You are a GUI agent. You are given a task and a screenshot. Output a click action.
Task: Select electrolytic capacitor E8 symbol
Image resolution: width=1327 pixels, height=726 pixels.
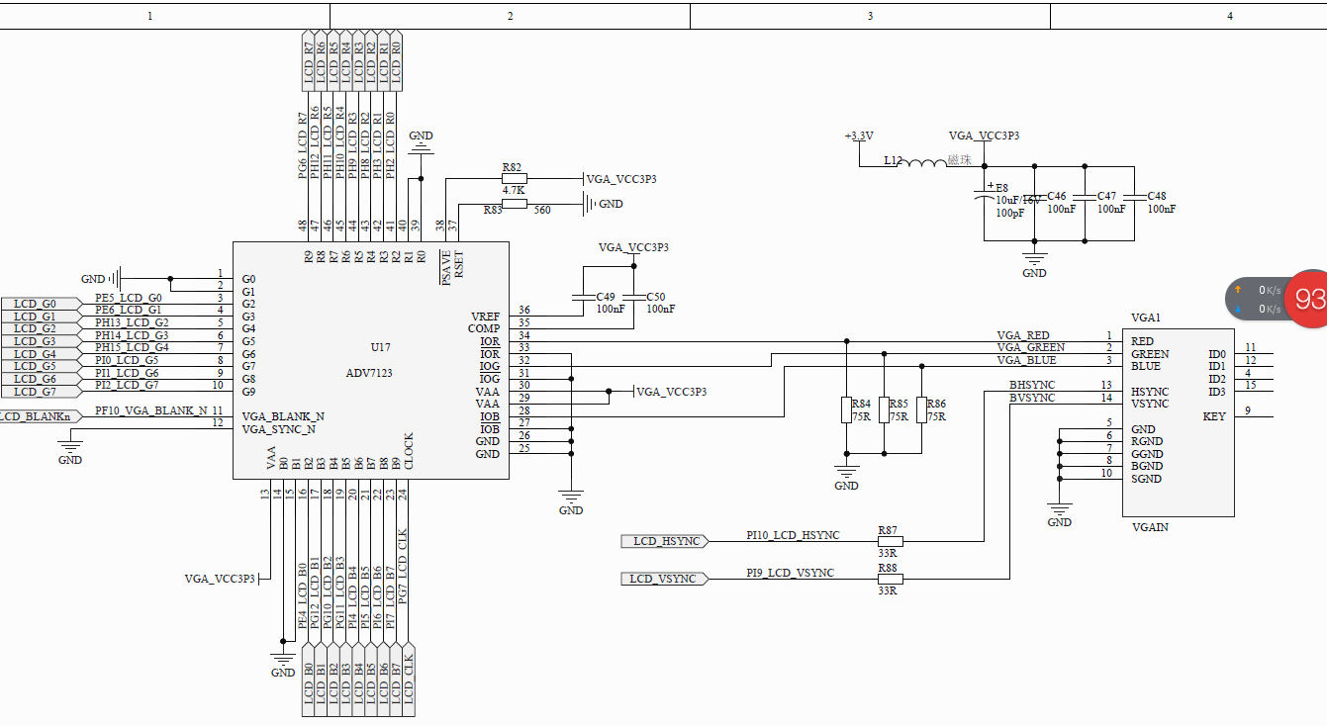(985, 195)
